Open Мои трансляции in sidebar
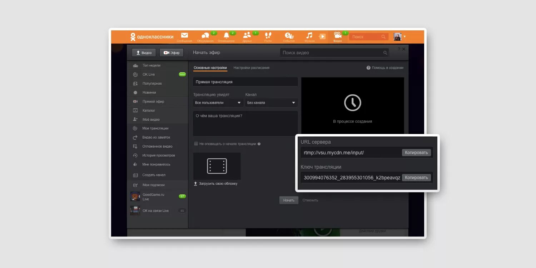The height and width of the screenshot is (268, 536). click(158, 128)
